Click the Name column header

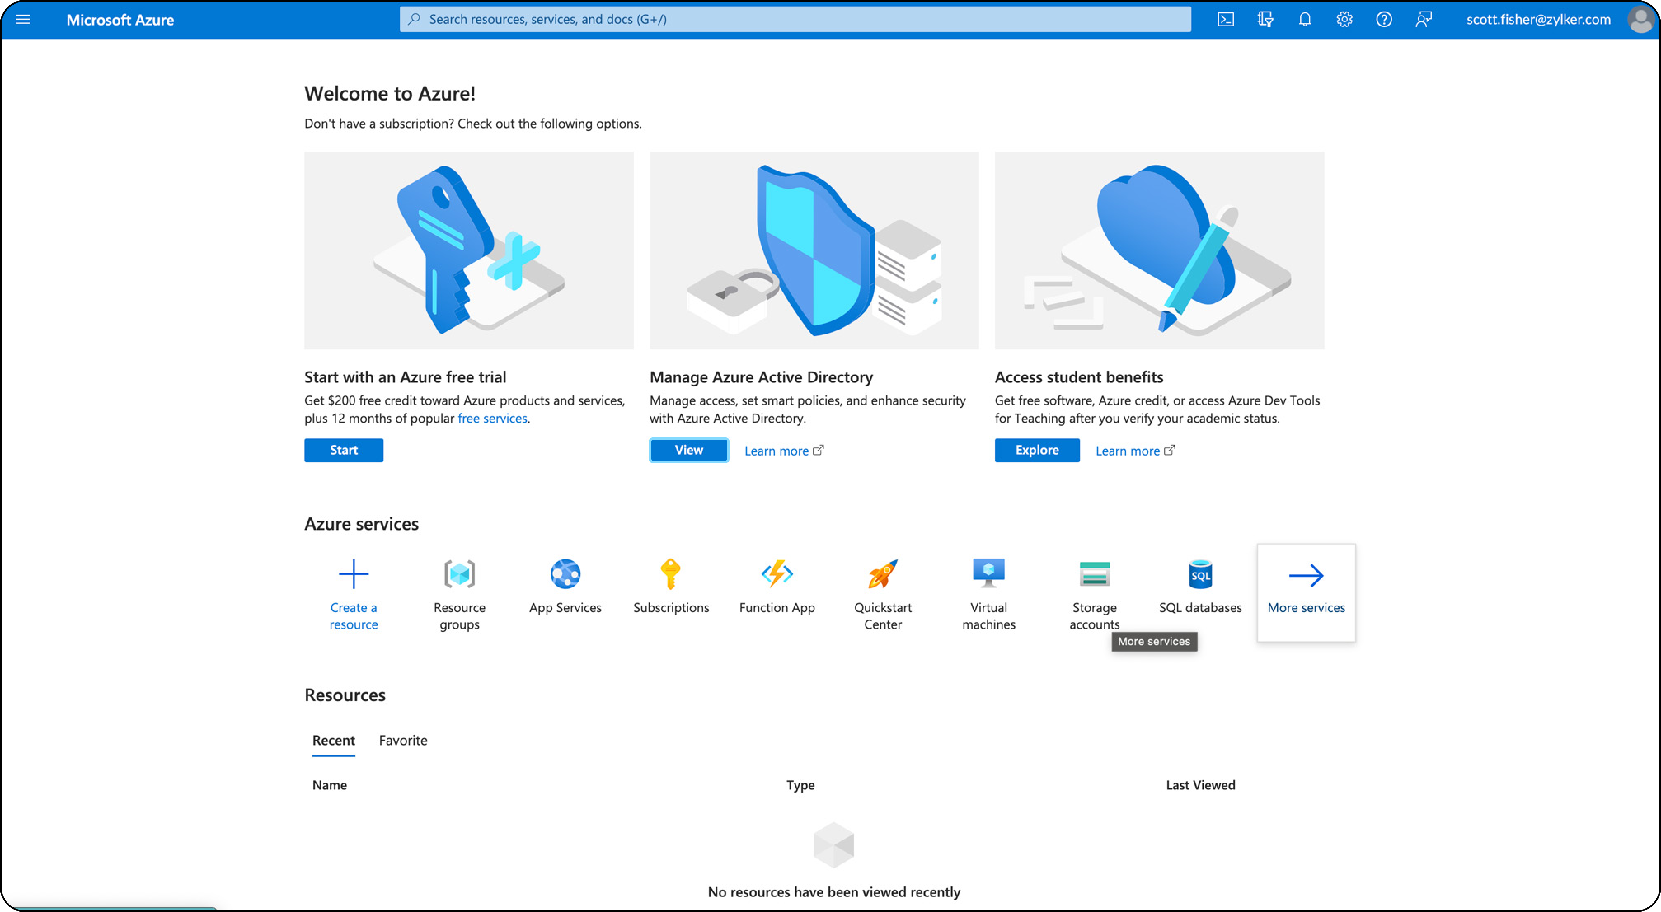pos(329,784)
